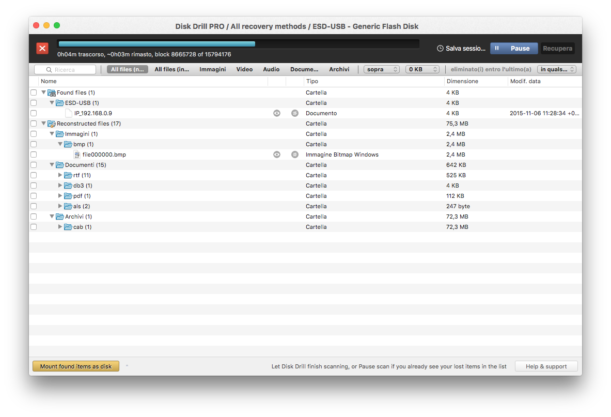Viewport: 611px width, 417px height.
Task: Open the sopra size comparison dropdown
Action: coord(382,69)
